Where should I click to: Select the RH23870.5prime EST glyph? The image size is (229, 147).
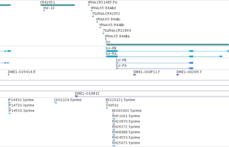coord(114,124)
